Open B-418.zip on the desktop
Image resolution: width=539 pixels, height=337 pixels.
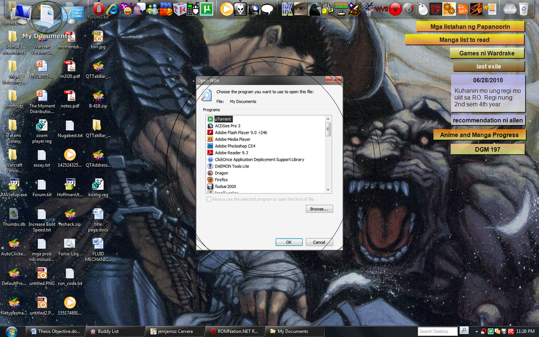[98, 99]
